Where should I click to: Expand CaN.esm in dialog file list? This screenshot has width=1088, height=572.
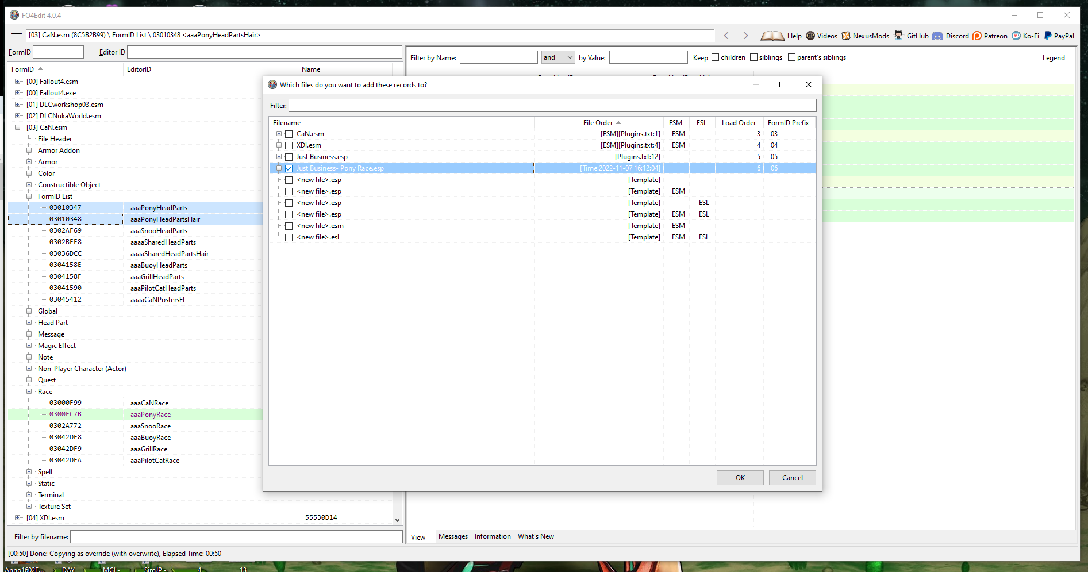279,134
